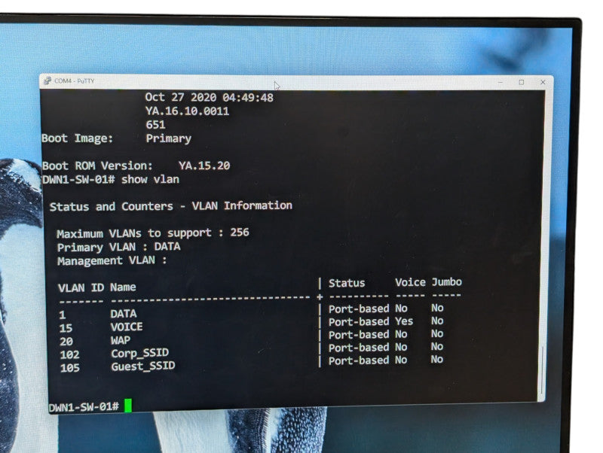The image size is (603, 453).
Task: Click the 'Status' column header
Action: (347, 284)
